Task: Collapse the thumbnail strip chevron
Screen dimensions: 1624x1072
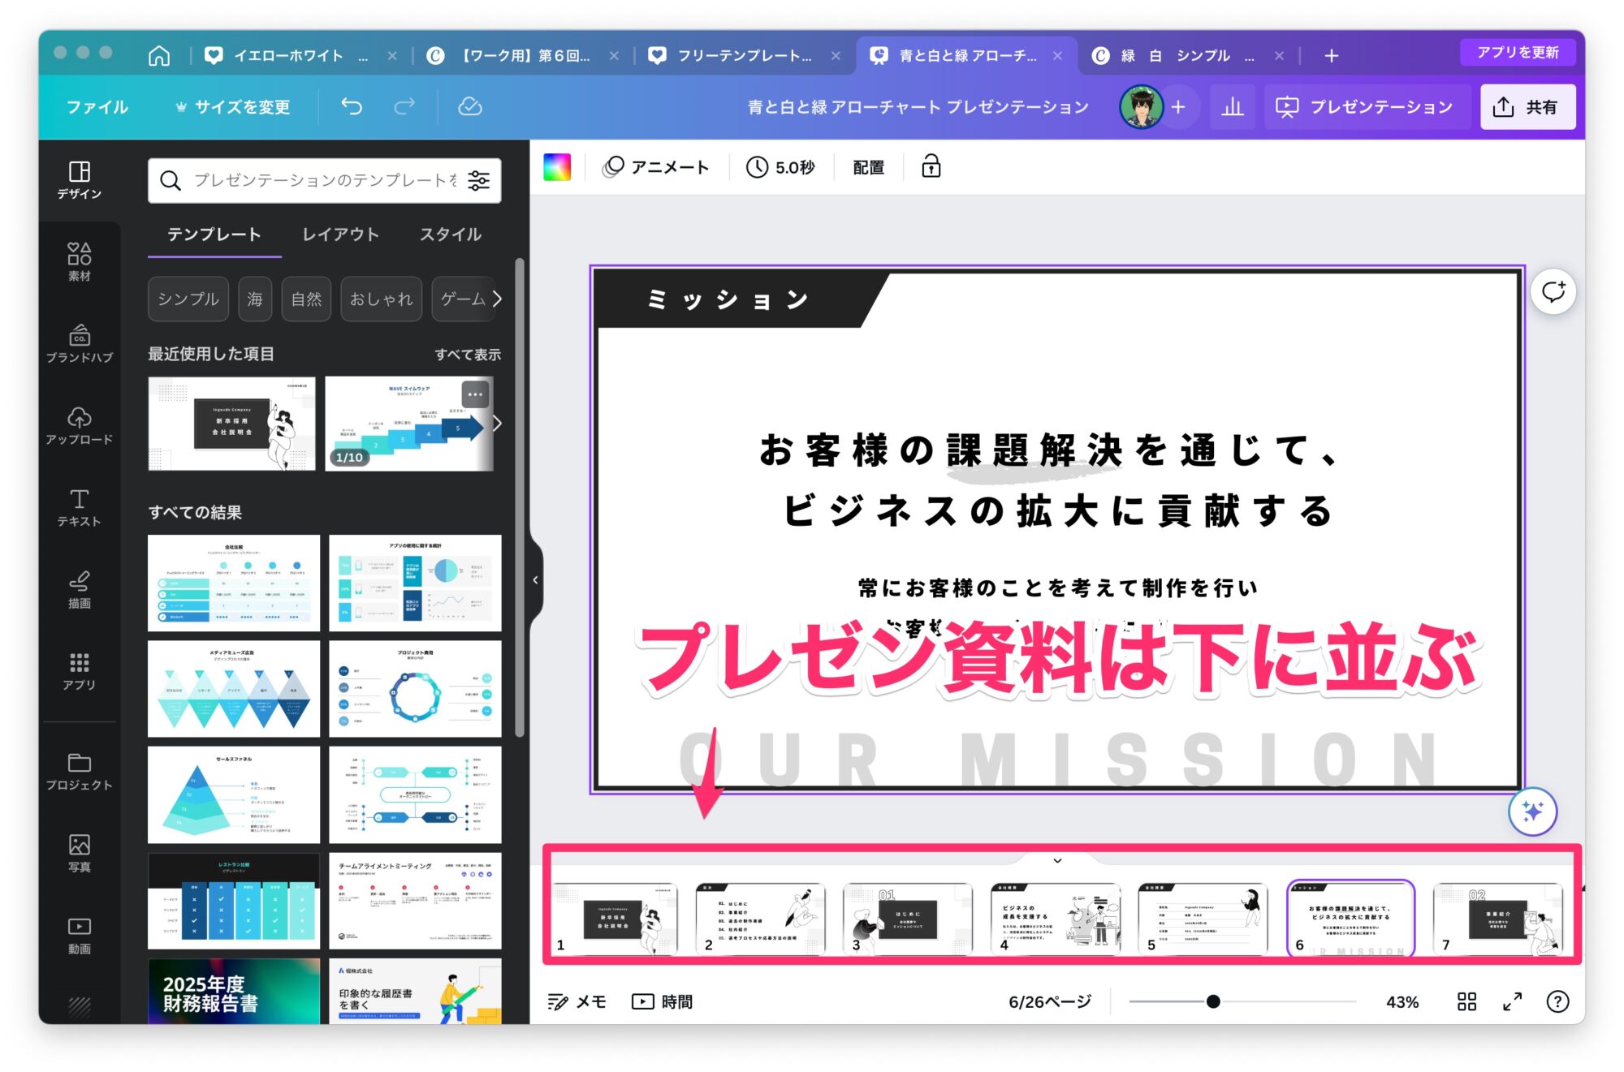Action: [x=1057, y=860]
